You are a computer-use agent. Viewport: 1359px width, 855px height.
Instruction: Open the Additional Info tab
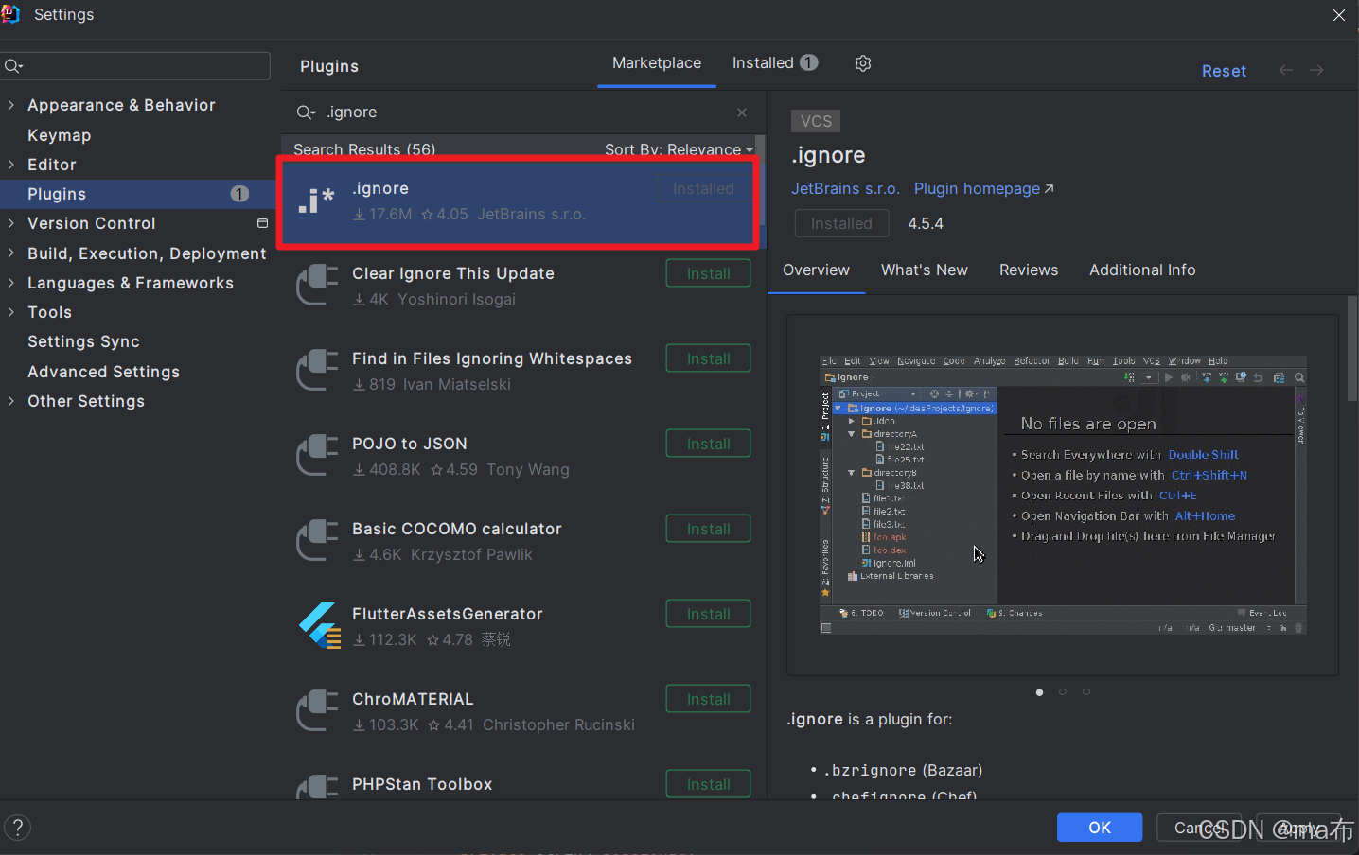1142,270
